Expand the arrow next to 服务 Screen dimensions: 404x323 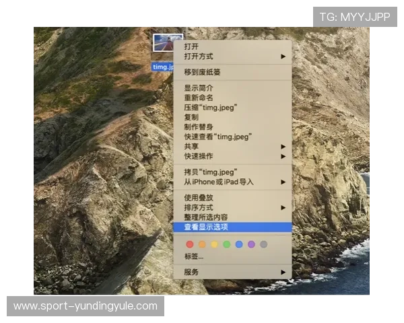[283, 272]
